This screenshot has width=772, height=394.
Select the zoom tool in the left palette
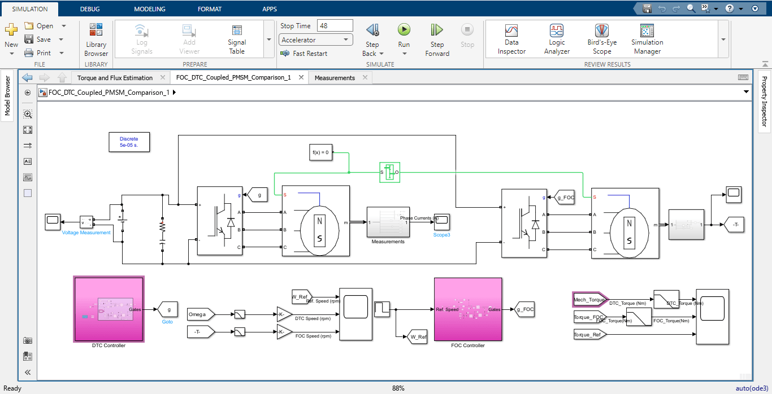coord(27,113)
